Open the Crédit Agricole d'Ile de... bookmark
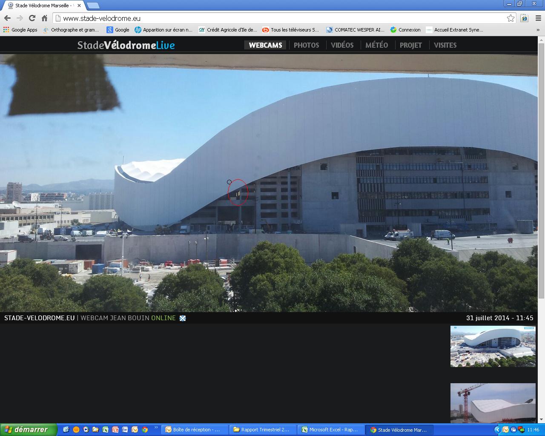545x436 pixels. [228, 30]
